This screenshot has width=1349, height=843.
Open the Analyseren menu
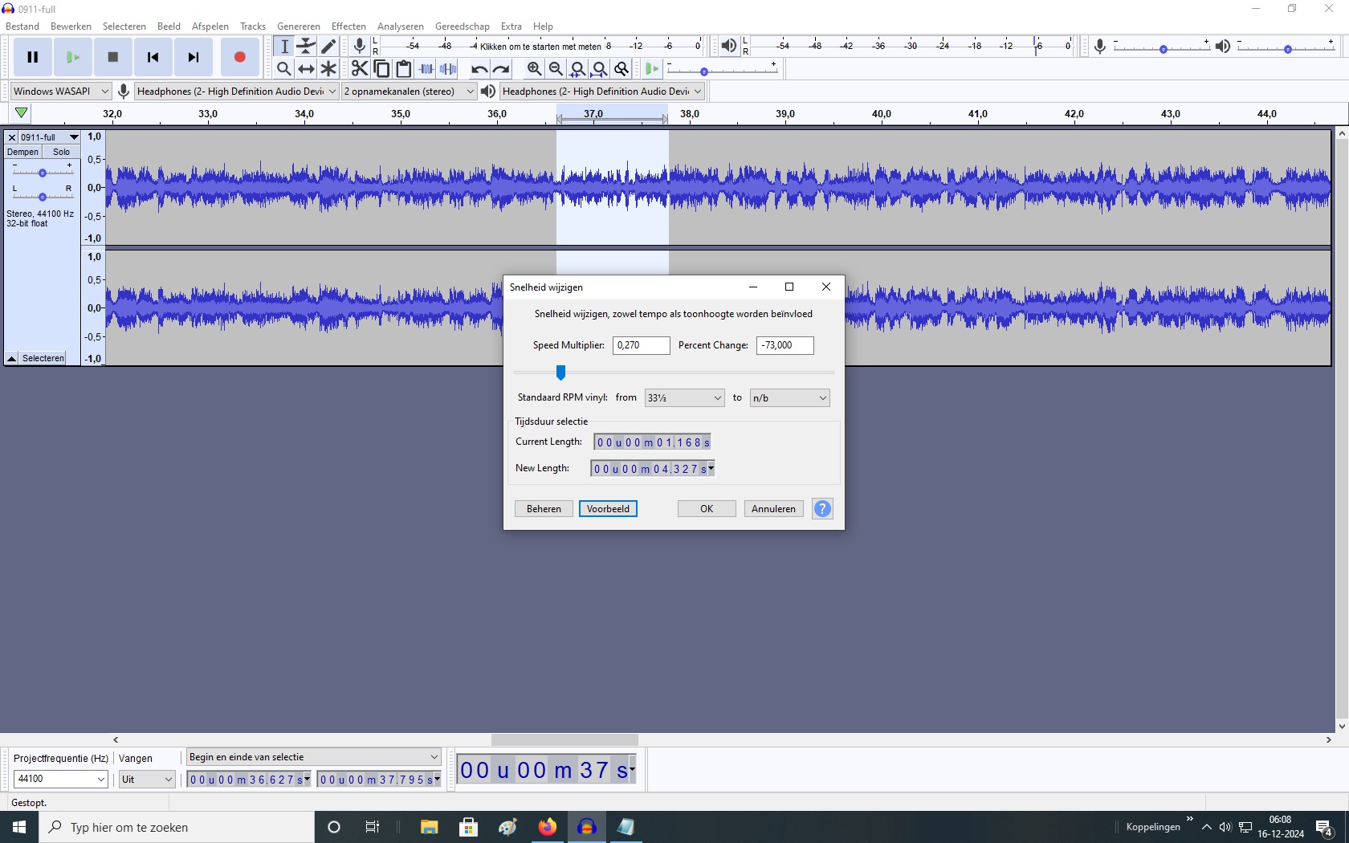click(x=400, y=26)
